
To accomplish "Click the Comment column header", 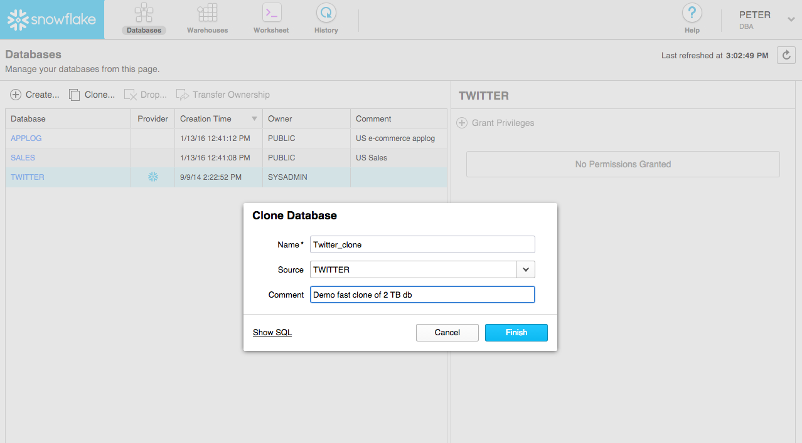I will click(398, 118).
